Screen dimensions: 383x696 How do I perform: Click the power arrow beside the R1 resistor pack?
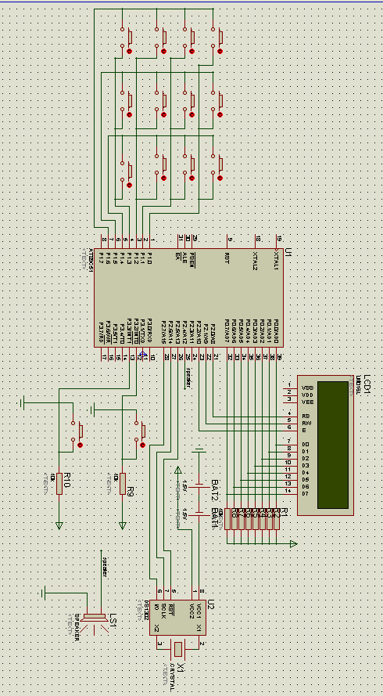coord(293,543)
